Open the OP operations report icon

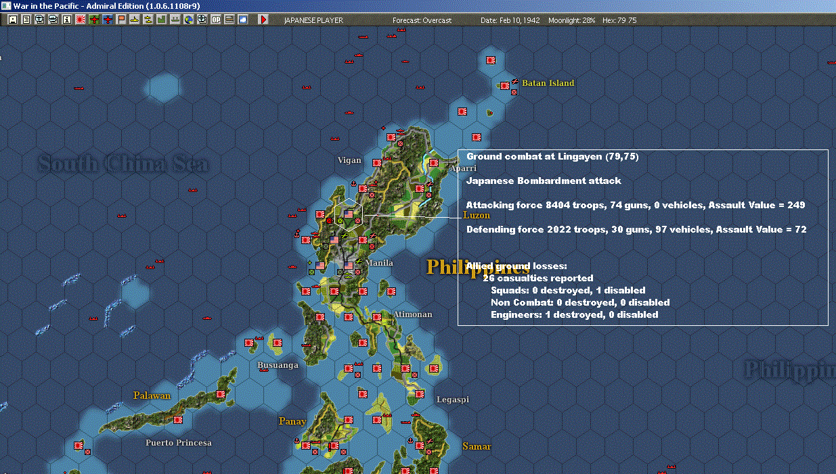[216, 20]
